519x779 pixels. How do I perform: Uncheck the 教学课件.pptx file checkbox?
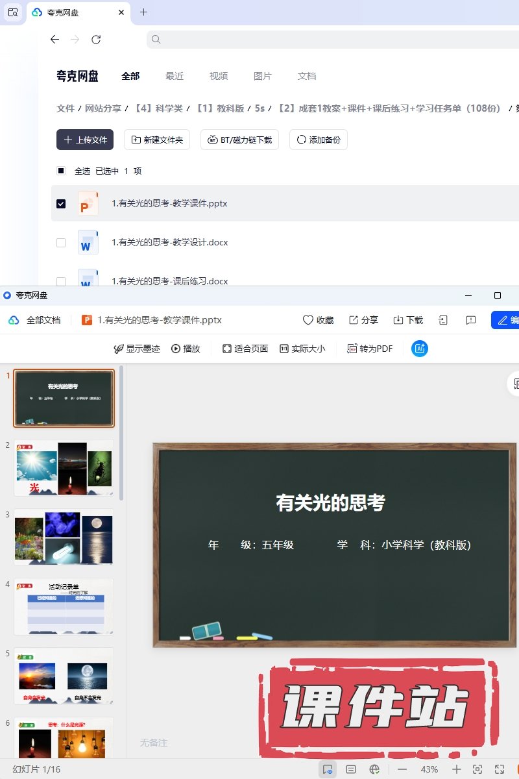(61, 204)
